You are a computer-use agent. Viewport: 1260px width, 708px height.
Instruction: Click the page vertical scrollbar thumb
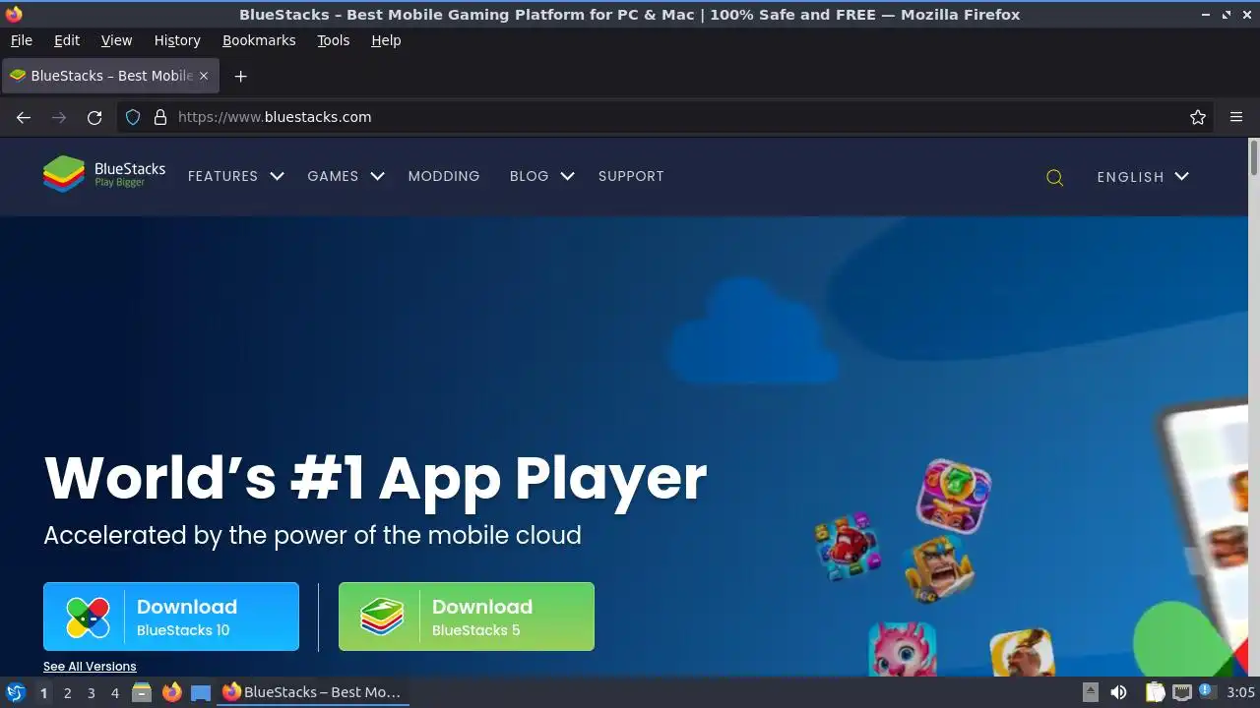[1254, 158]
